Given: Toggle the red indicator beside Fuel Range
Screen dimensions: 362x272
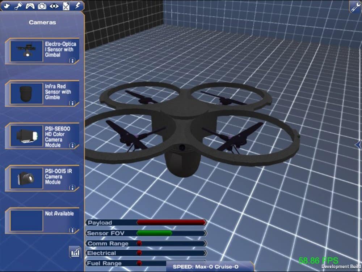Looking at the screenshot, I should 139,263.
